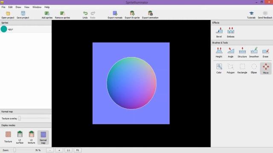Select the Polygon selection tool
The image size is (273, 153).
[x=230, y=68]
